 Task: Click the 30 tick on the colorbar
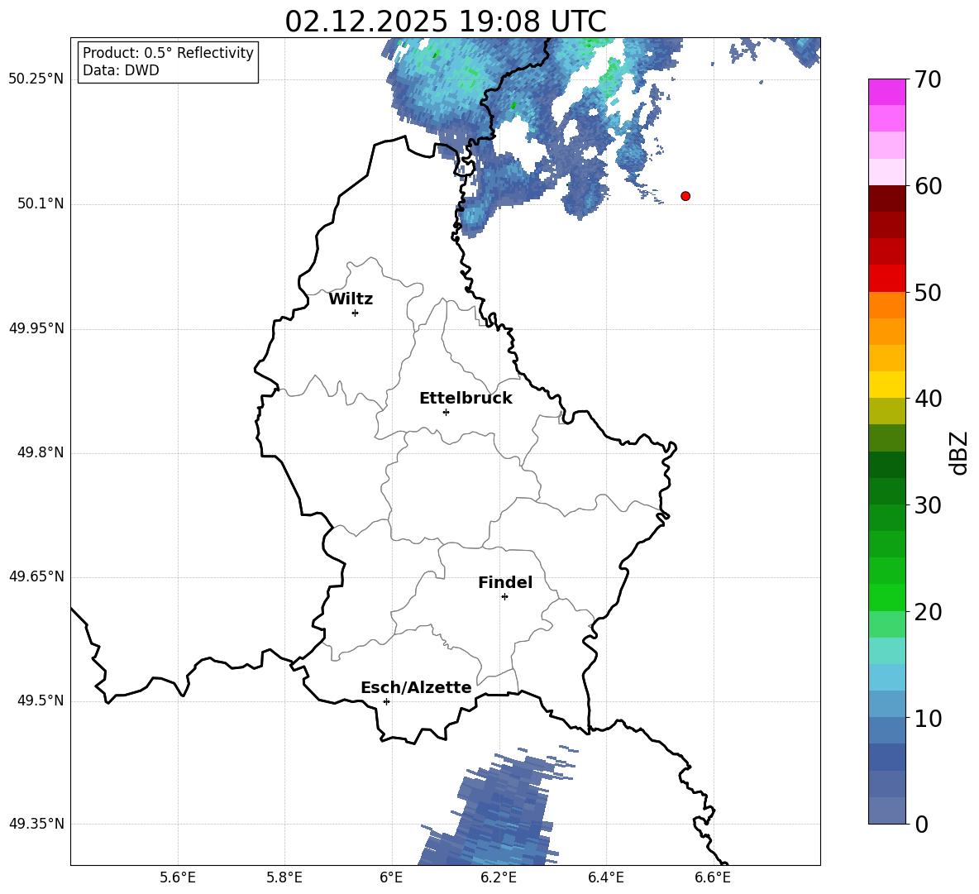click(x=927, y=505)
